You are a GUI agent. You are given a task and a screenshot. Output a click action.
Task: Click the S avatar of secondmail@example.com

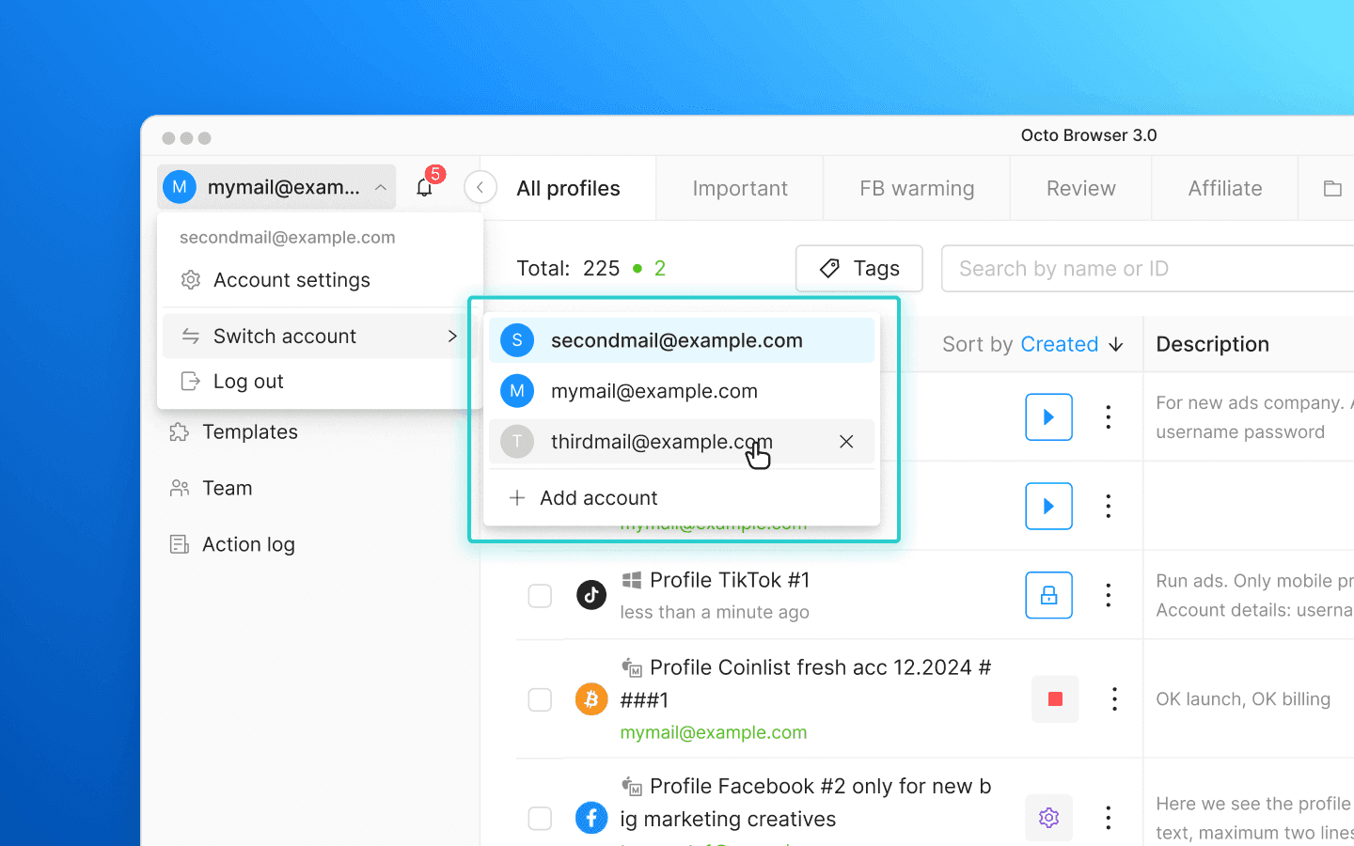click(x=517, y=340)
